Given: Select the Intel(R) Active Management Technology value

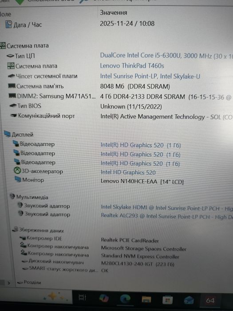Looking at the screenshot, I should click(166, 117).
